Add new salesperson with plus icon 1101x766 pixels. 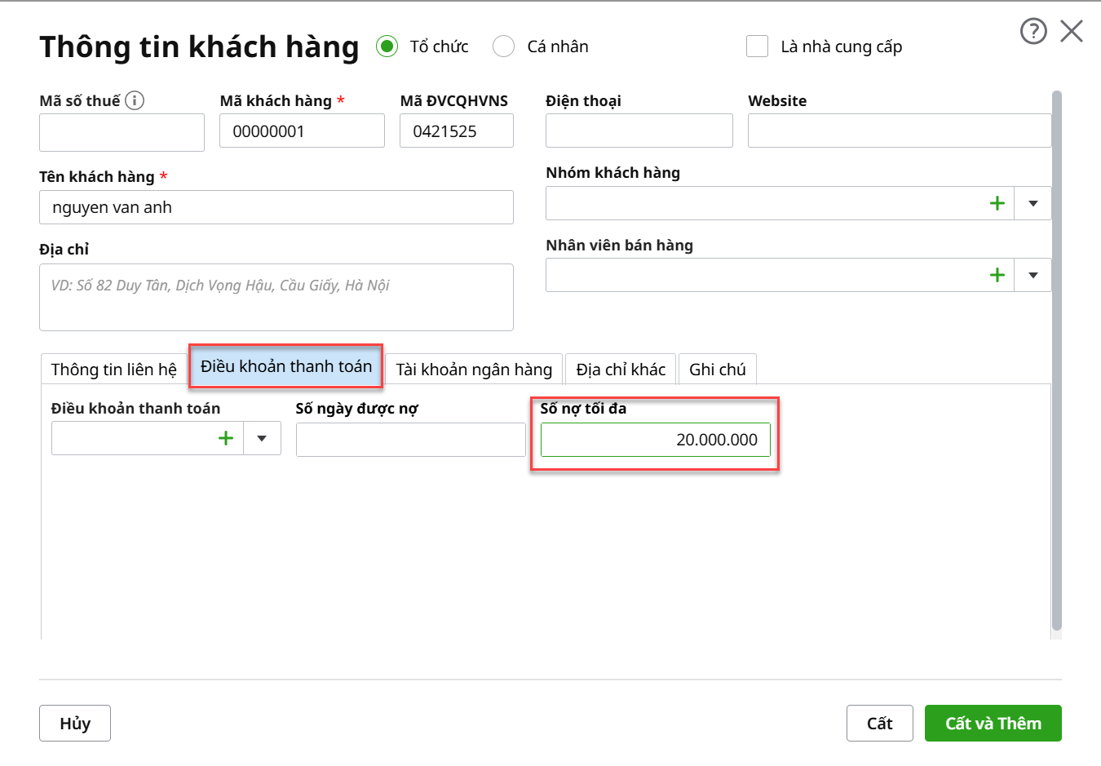click(x=997, y=275)
